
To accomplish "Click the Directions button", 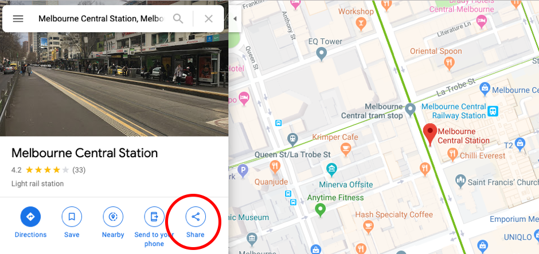I will [x=30, y=217].
